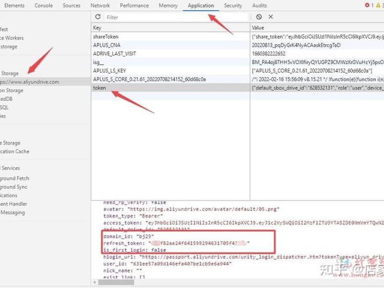The height and width of the screenshot is (288, 384).
Task: Click the 20220813_pqDyGrK4 value cell
Action: pos(317,45)
